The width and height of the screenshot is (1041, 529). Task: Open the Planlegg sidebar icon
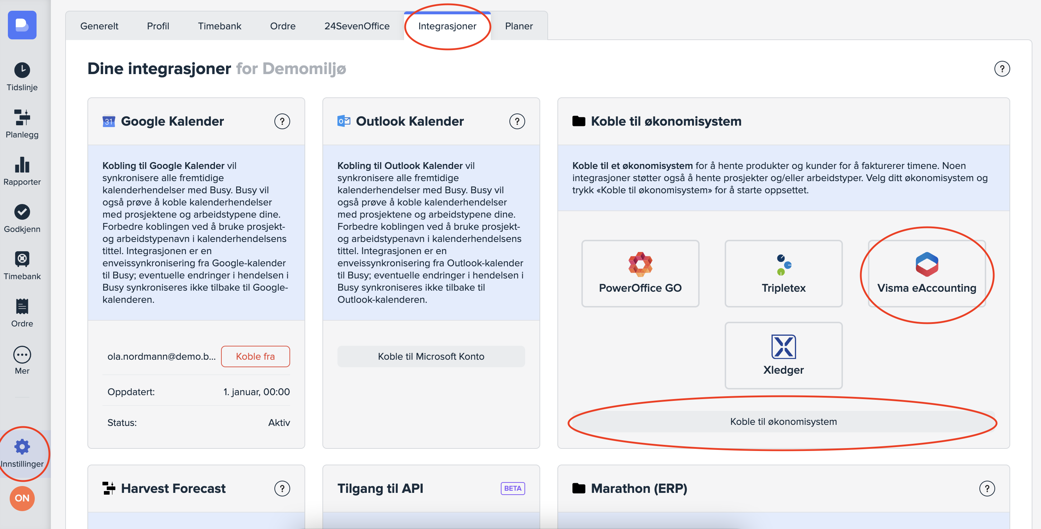22,117
